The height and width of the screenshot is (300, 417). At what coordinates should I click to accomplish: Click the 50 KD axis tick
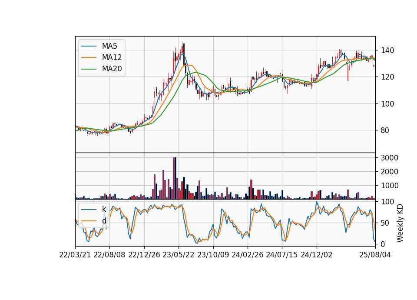[x=385, y=223]
